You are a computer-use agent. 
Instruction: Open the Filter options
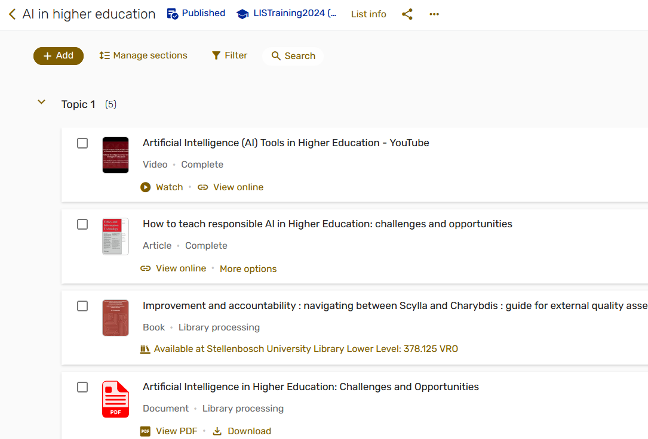[229, 55]
